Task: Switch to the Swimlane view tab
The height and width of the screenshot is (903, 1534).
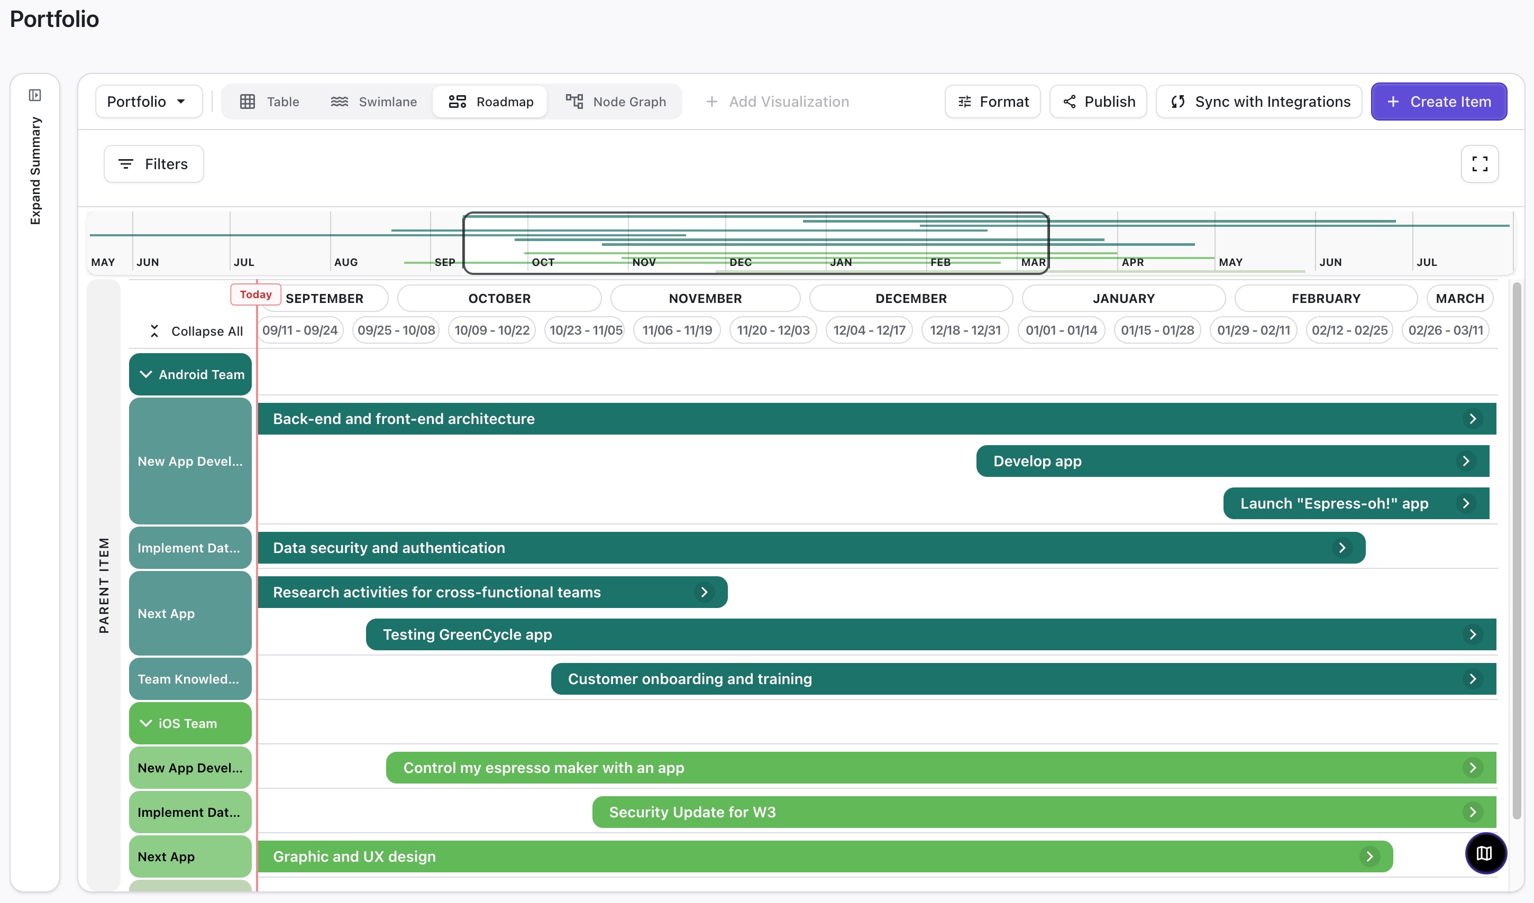Action: click(x=374, y=102)
